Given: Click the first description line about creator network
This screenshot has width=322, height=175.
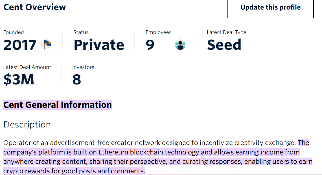Looking at the screenshot, I should tap(150, 143).
